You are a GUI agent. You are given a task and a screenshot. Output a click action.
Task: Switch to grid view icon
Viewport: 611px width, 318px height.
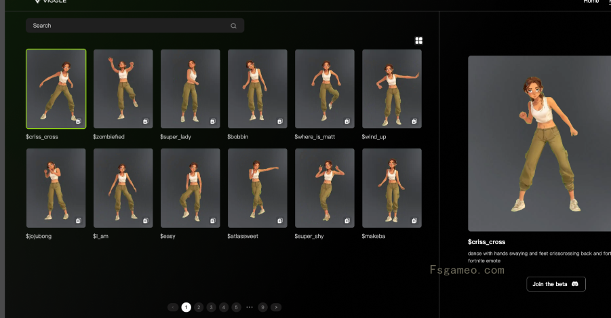click(419, 41)
